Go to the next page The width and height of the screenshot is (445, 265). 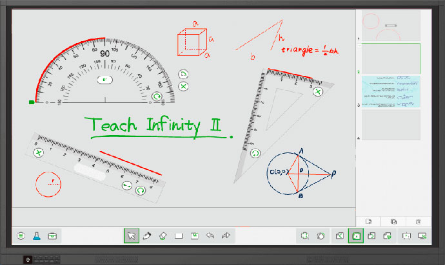pyautogui.click(x=371, y=236)
